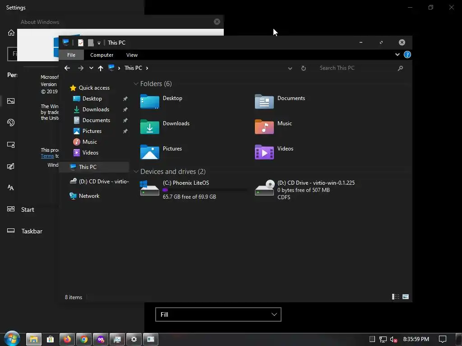Launch Chrome from the taskbar
Screen dimensions: 462x346
pos(84,339)
